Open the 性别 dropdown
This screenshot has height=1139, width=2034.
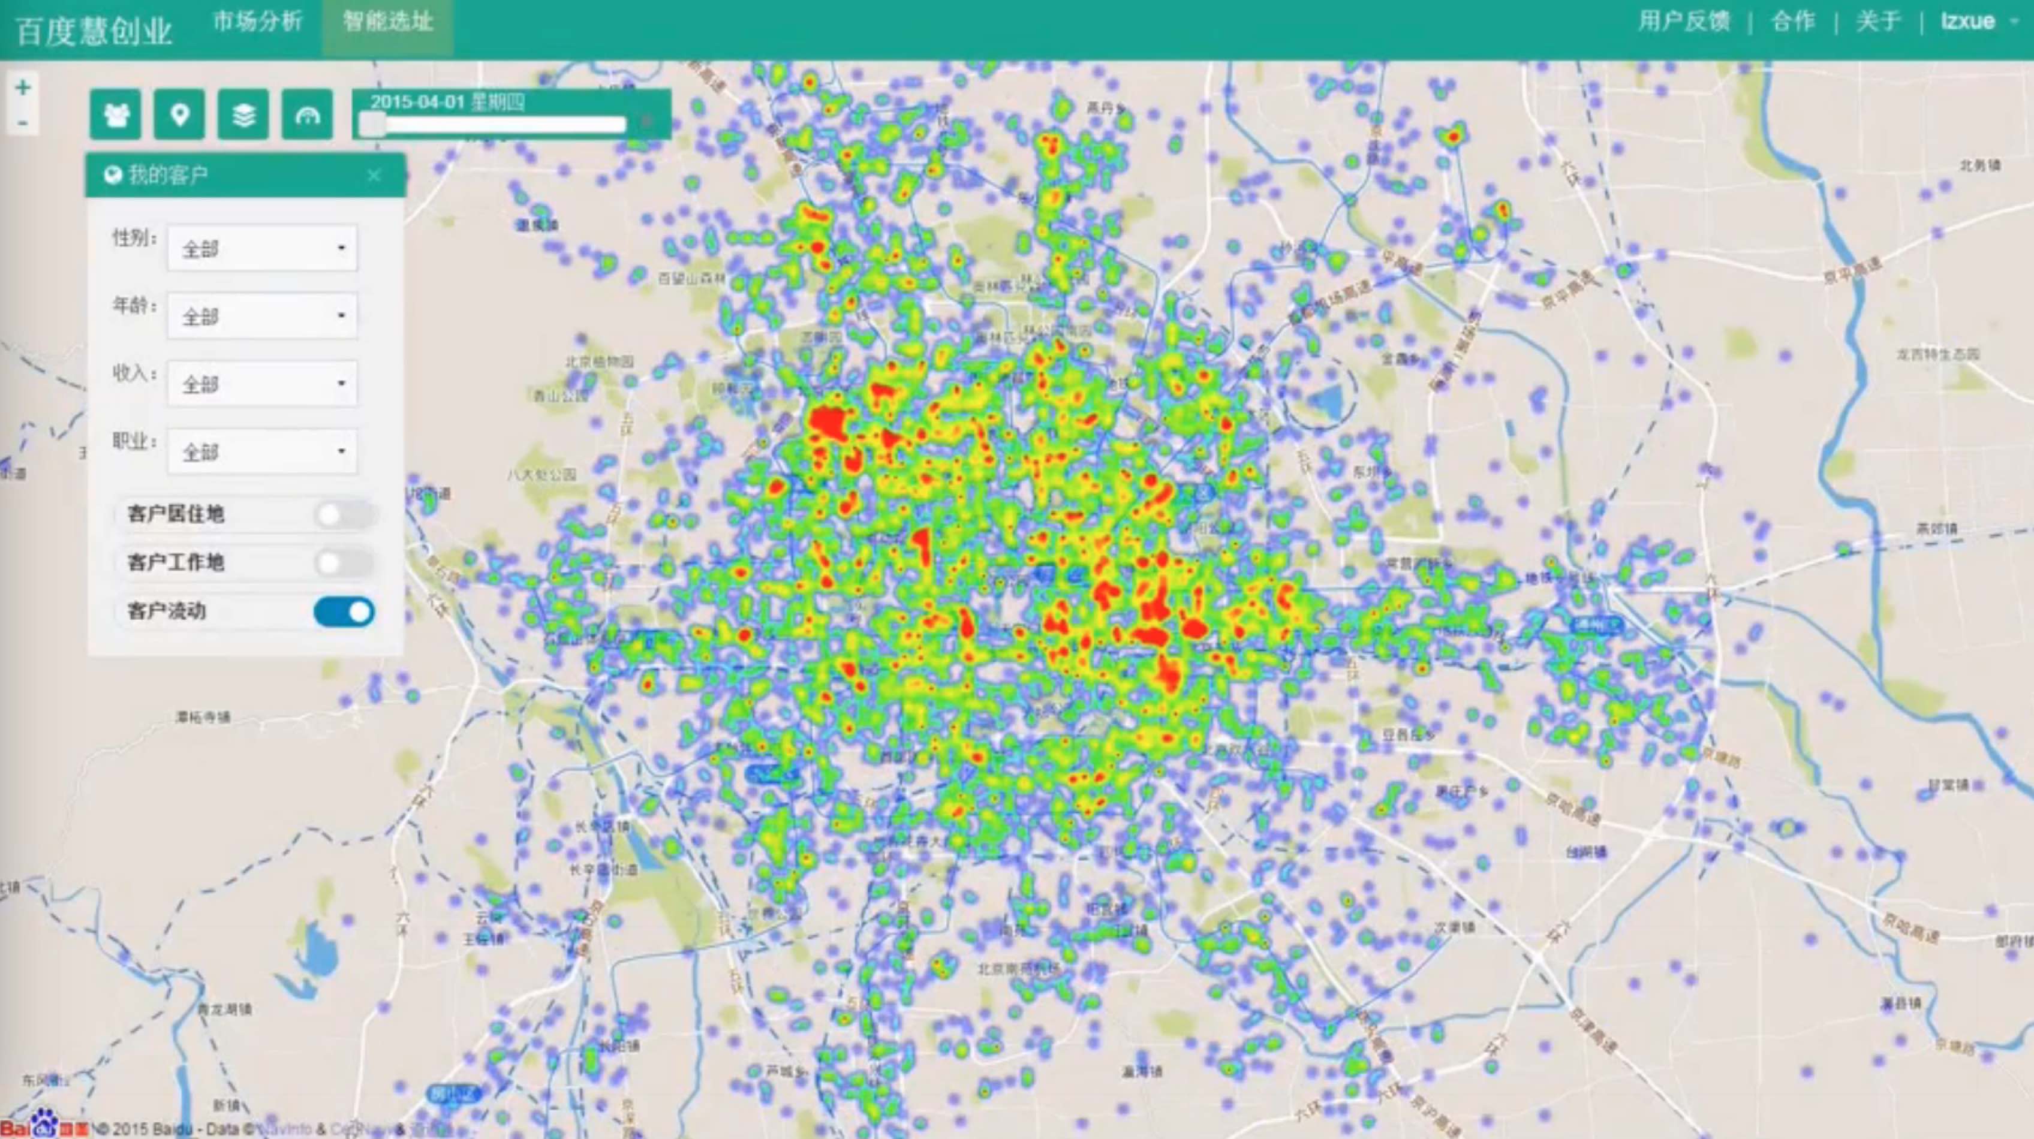click(x=262, y=249)
